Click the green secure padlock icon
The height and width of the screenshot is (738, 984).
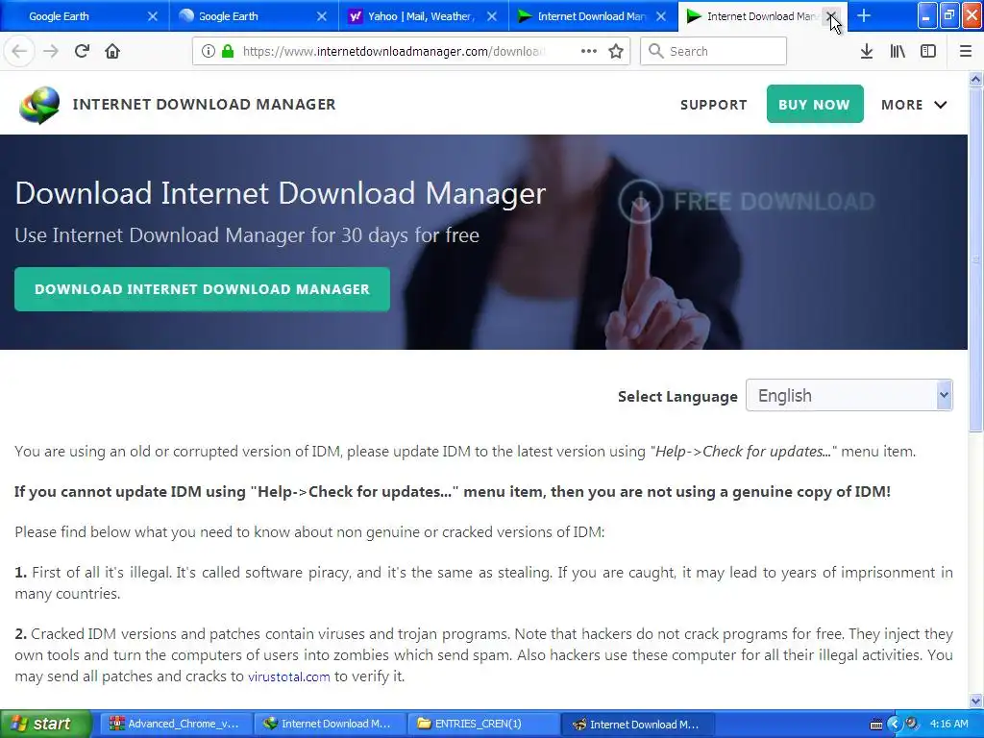click(228, 51)
